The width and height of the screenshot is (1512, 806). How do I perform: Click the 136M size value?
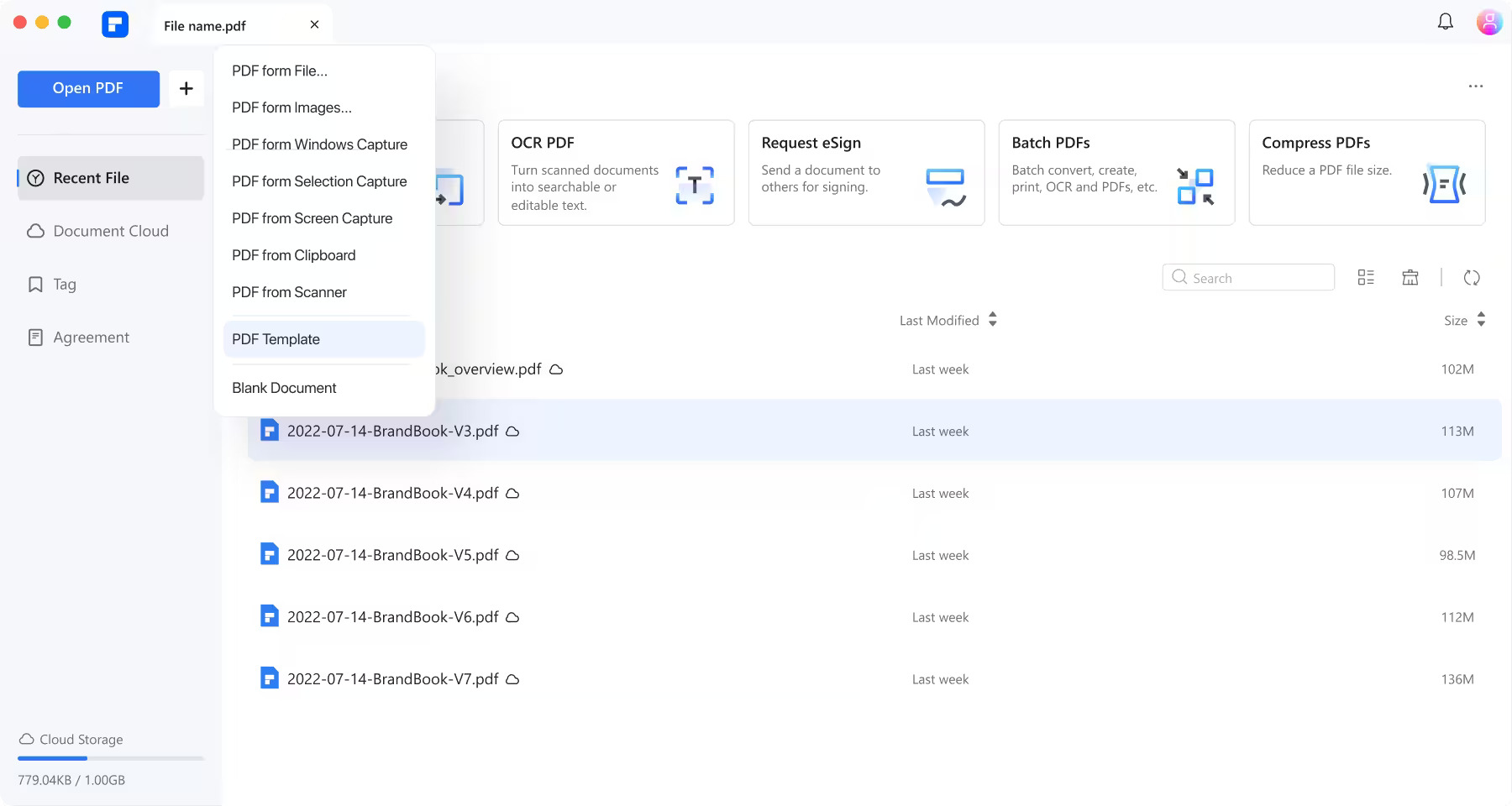click(1457, 679)
